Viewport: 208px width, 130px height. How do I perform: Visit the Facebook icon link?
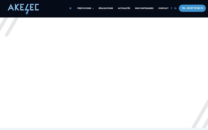click(x=172, y=8)
